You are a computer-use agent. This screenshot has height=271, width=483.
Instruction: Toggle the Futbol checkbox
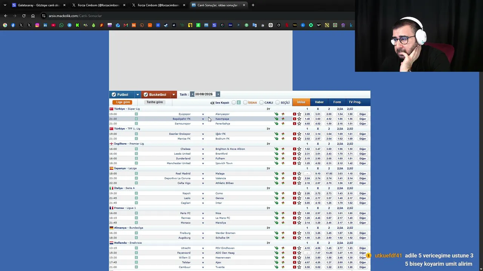click(114, 94)
